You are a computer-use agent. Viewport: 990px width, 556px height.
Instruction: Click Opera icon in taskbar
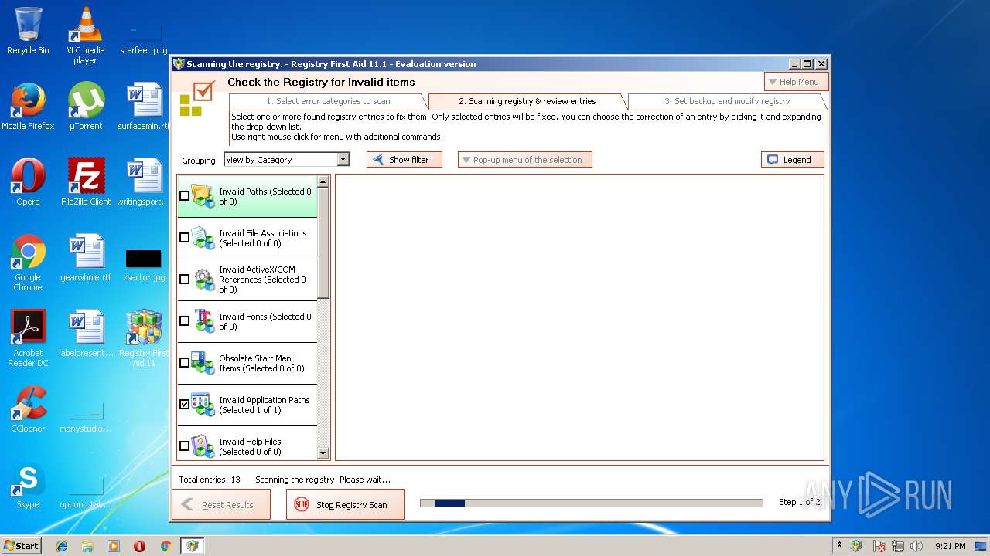(139, 546)
